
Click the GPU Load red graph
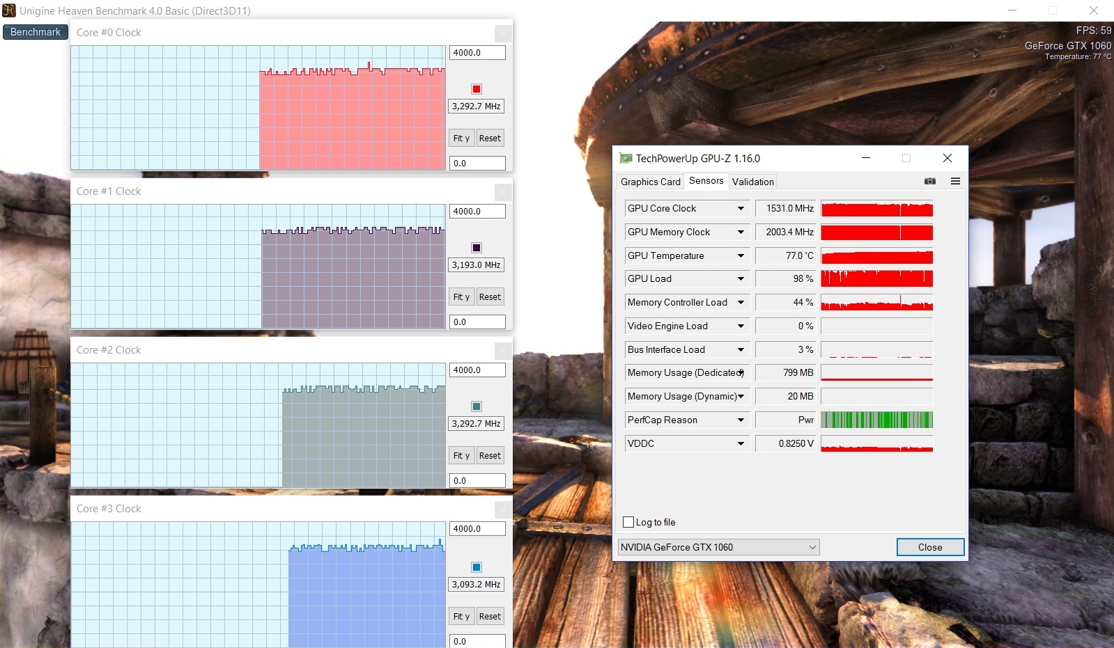[x=877, y=278]
